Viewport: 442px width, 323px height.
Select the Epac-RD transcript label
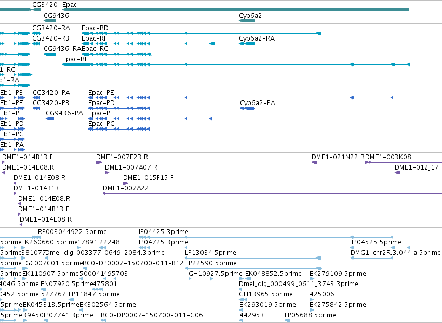pyautogui.click(x=95, y=28)
